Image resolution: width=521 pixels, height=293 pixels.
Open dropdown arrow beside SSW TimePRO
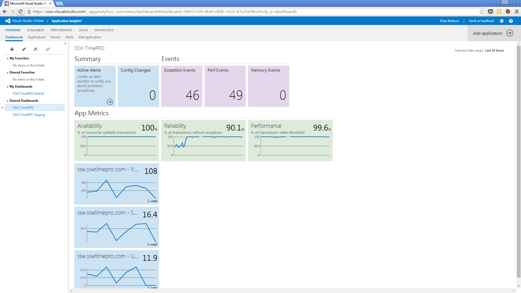[x=2, y=108]
